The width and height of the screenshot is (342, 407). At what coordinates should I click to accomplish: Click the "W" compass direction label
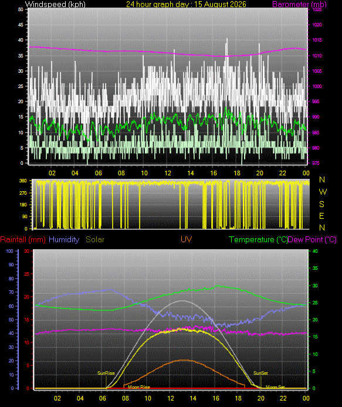click(323, 192)
